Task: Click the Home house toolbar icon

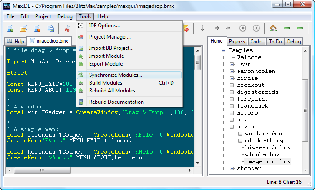Action: point(273,28)
